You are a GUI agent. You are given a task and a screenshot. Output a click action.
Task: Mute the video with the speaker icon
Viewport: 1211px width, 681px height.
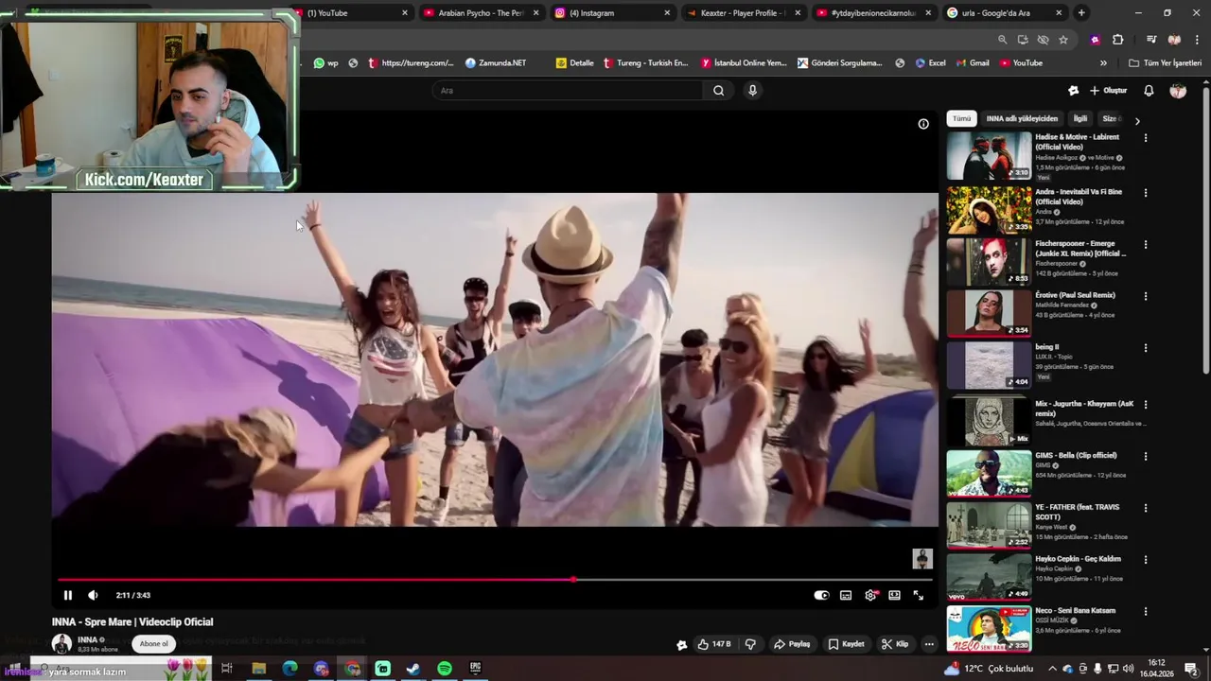tap(93, 595)
